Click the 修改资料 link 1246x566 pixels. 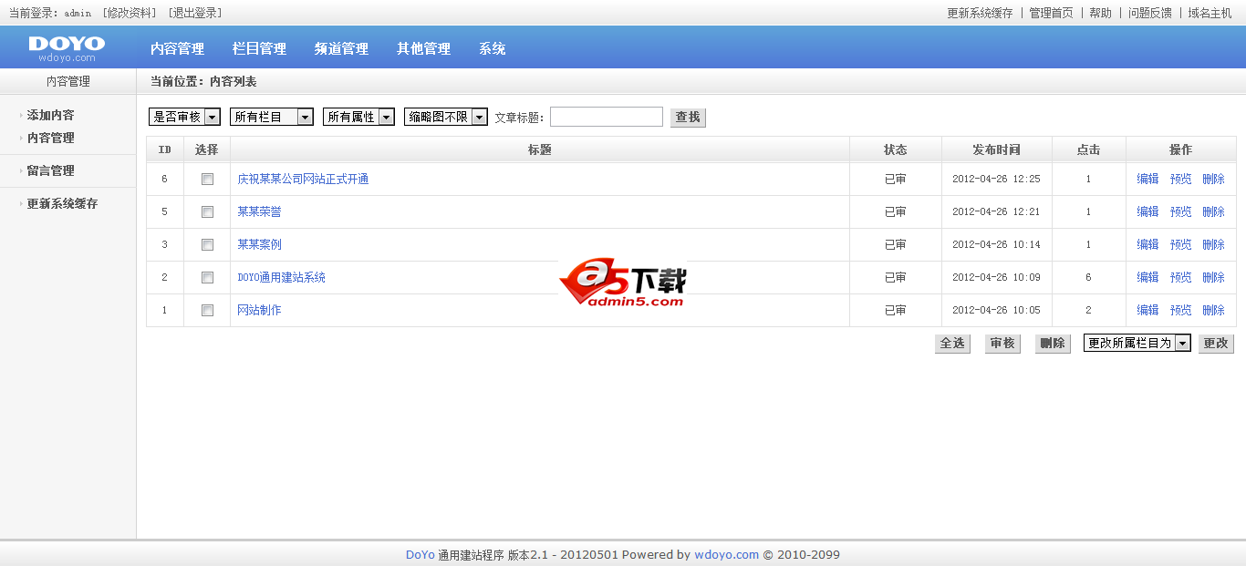130,13
